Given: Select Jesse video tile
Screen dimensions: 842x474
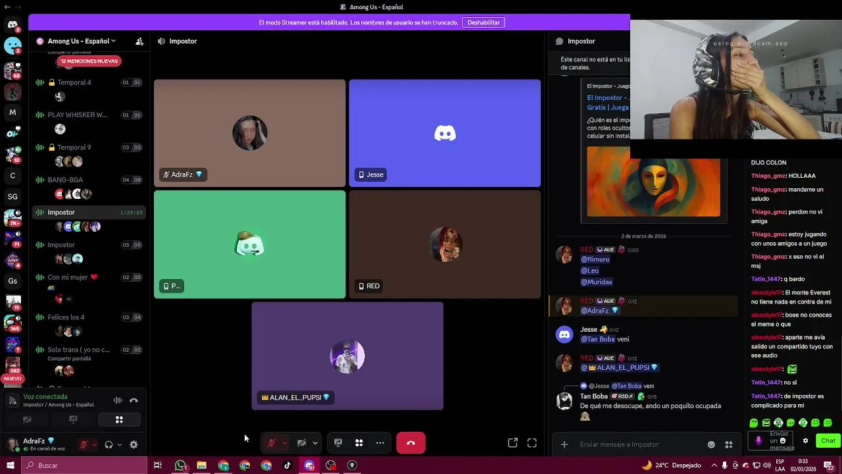Looking at the screenshot, I should tap(445, 133).
